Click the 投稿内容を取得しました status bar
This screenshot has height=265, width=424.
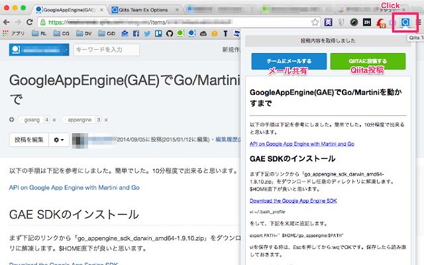coord(328,40)
